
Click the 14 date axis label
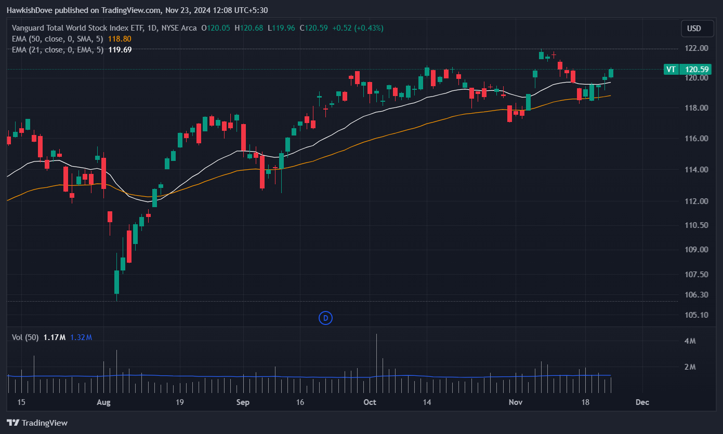point(427,402)
